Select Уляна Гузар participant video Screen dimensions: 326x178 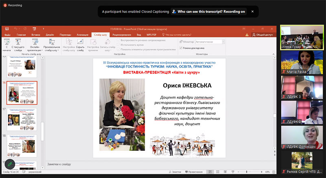(302, 37)
